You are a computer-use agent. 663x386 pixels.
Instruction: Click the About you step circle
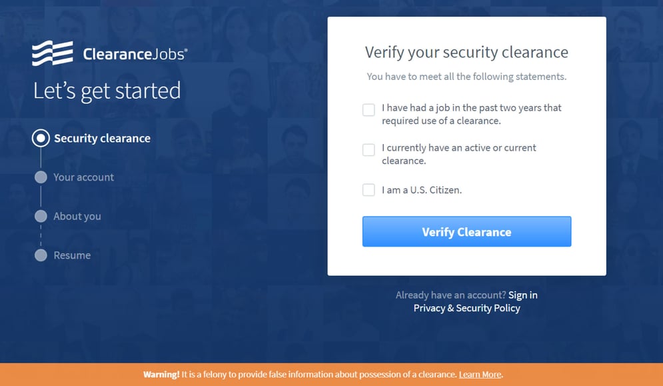tap(41, 216)
